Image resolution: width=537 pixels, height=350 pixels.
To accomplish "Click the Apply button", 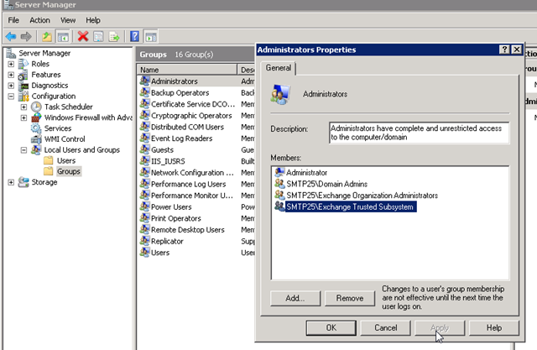I will [440, 327].
